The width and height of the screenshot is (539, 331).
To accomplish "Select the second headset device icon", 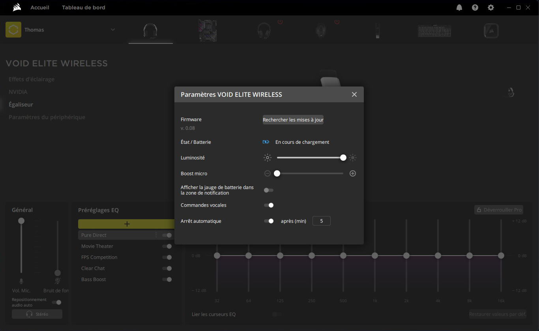I will tap(264, 30).
